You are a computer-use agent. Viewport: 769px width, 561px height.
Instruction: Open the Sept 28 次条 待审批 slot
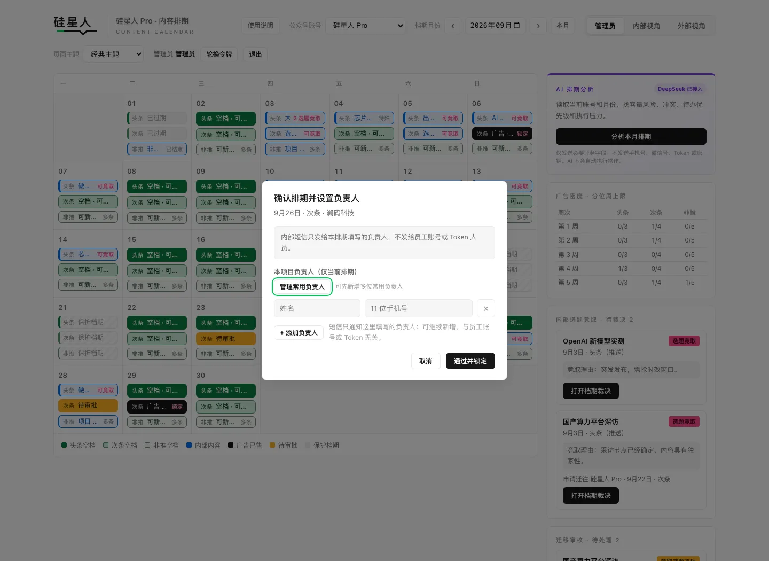coord(88,406)
